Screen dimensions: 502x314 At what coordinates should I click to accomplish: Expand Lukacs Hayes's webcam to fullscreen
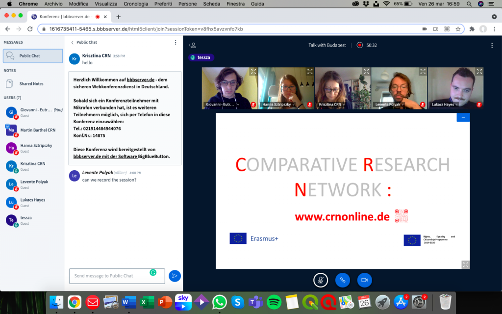pyautogui.click(x=479, y=72)
